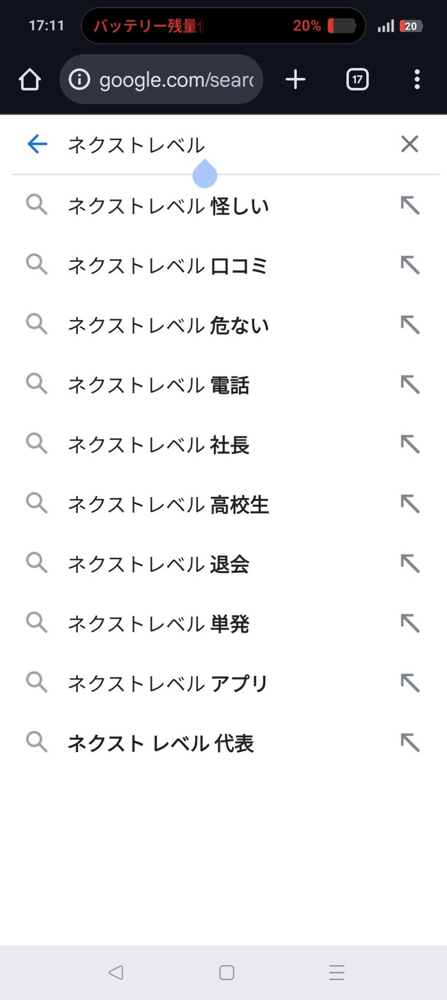Tap the google.com address bar URL

176,80
